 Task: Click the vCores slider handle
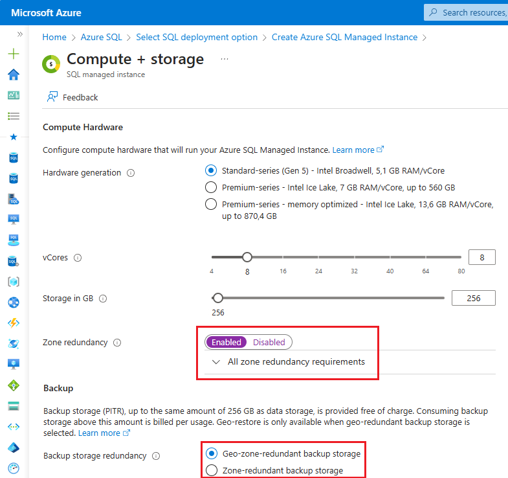(247, 257)
